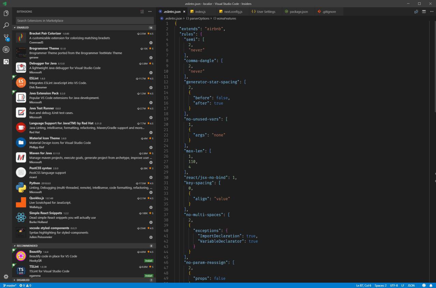Open Source Control view with badge 6
The width and height of the screenshot is (436, 288).
click(x=6, y=38)
